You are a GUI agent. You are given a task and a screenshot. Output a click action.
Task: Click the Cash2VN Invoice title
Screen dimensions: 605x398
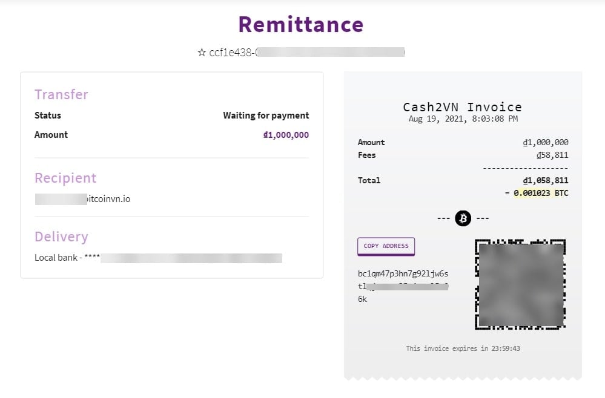point(462,106)
